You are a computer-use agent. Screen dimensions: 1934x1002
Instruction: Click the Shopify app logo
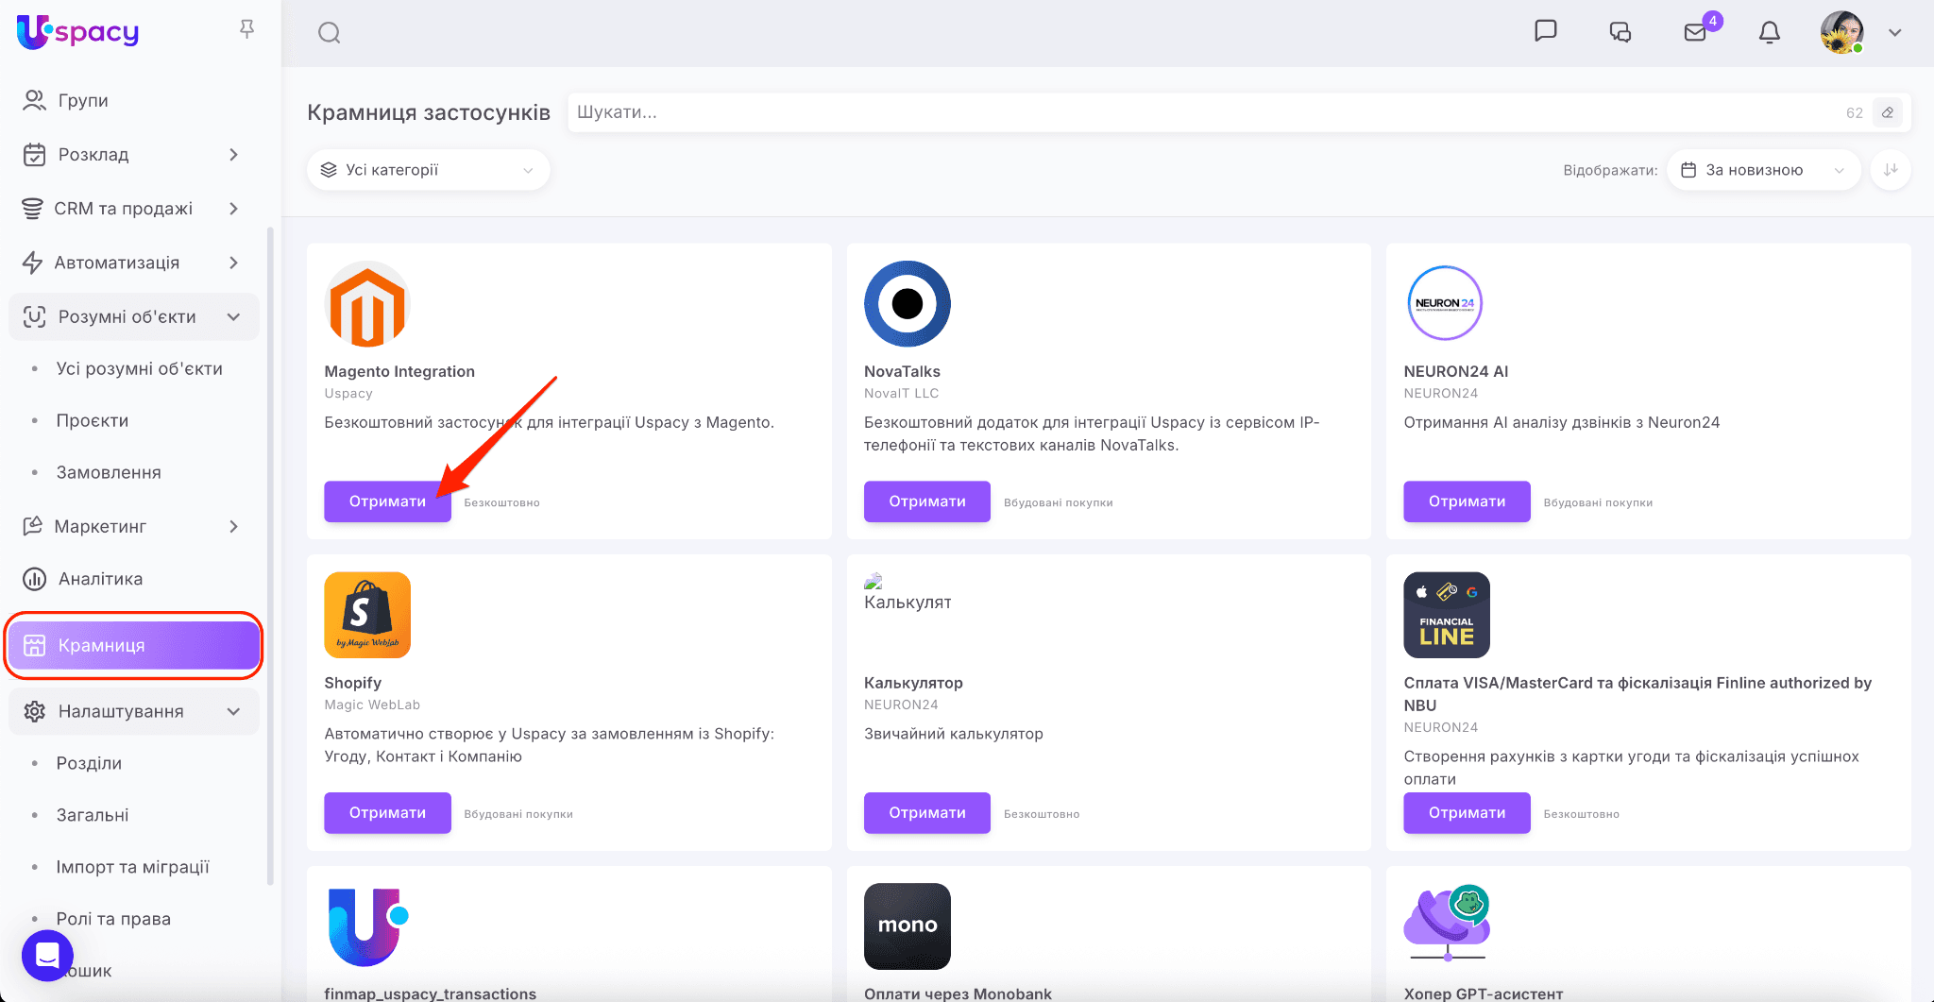coord(367,615)
